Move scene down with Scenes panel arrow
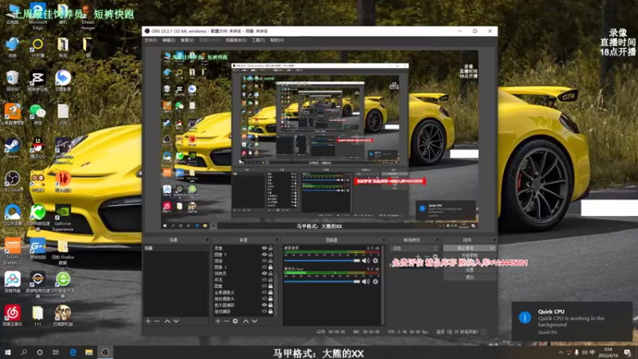The image size is (638, 359). (176, 322)
